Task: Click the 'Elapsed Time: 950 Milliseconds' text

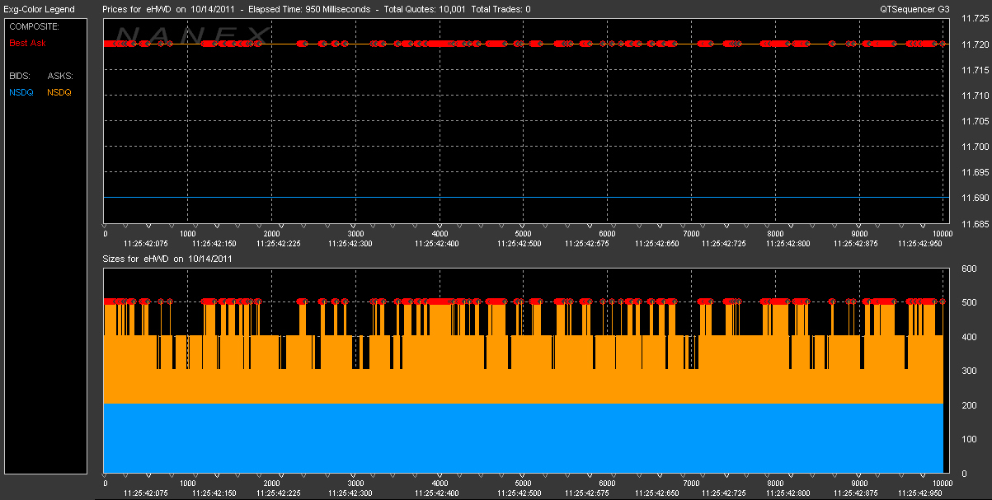Action: 310,10
